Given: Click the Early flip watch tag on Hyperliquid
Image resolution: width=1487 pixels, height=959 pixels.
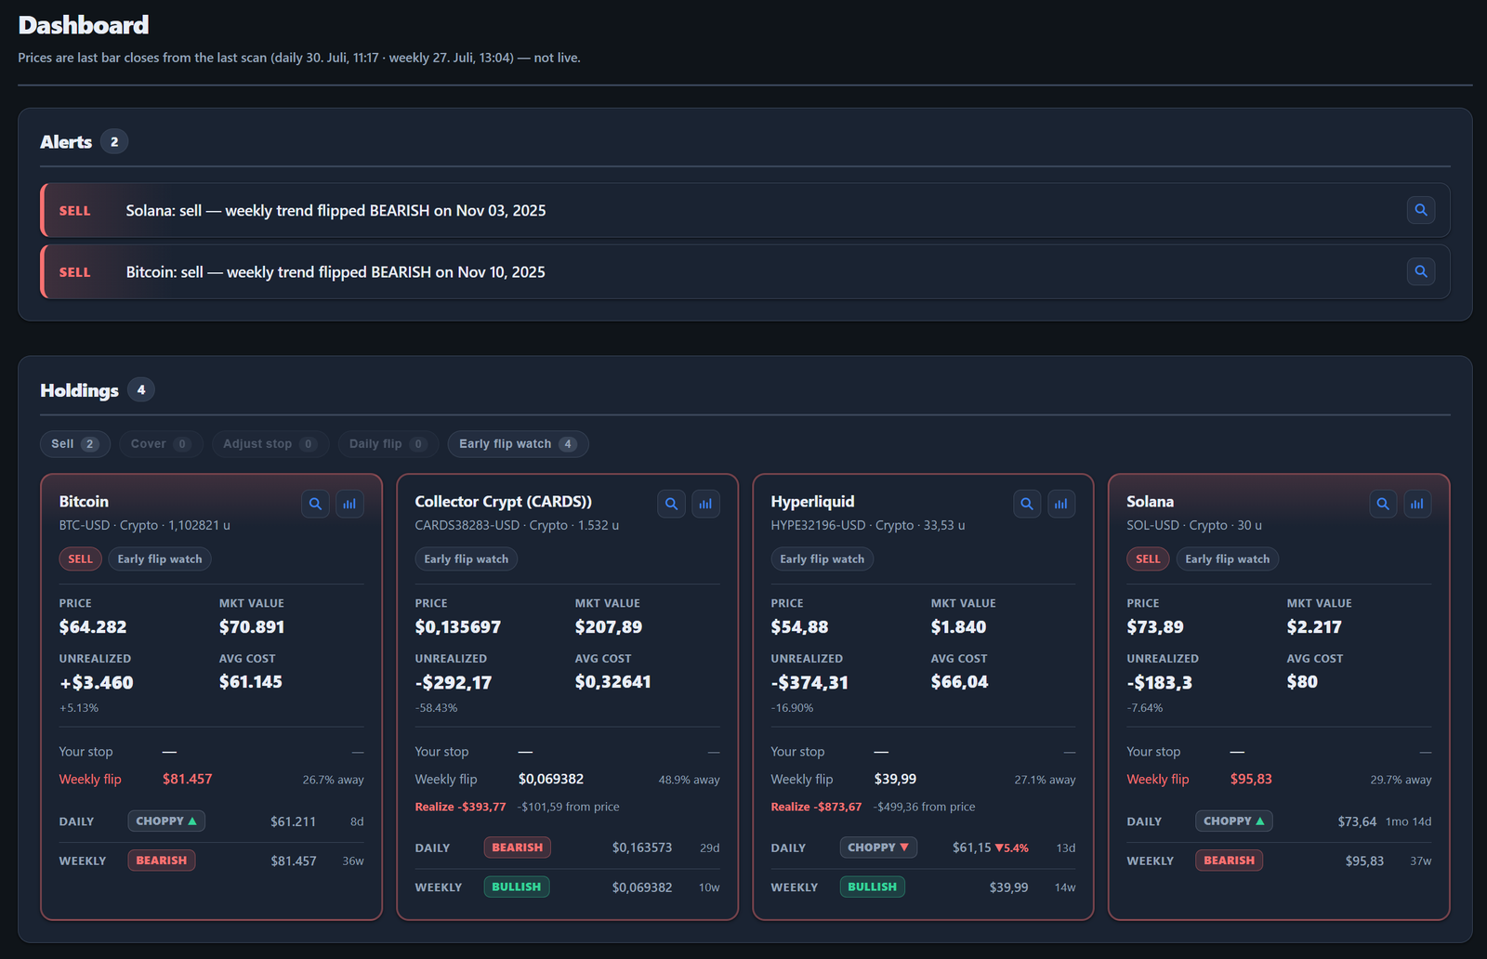Looking at the screenshot, I should pos(822,558).
